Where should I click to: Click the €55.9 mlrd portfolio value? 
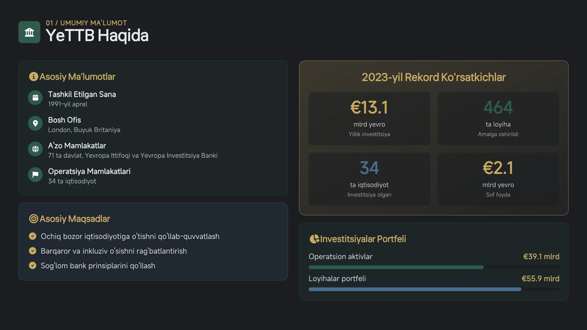coord(540,279)
